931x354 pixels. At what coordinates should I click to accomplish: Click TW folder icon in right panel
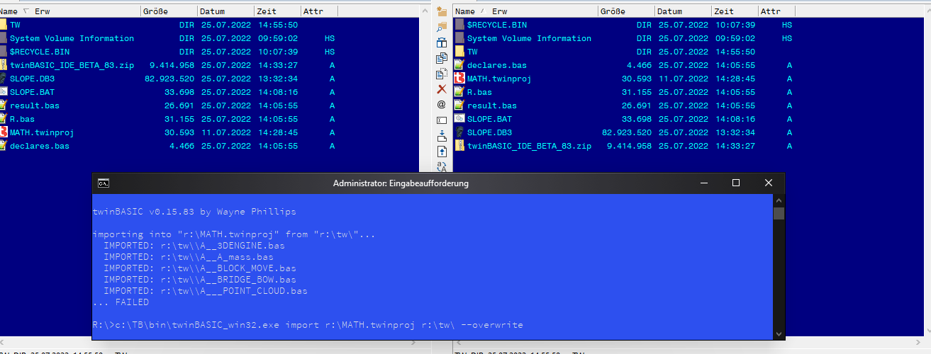tap(459, 52)
